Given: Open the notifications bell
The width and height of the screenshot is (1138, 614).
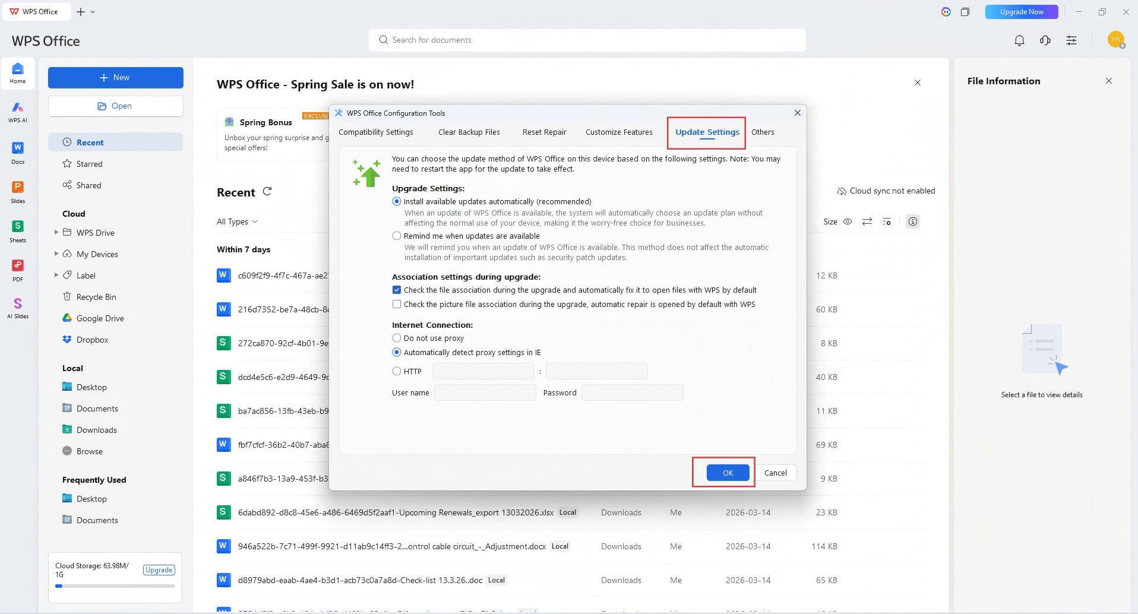Looking at the screenshot, I should pyautogui.click(x=1019, y=40).
